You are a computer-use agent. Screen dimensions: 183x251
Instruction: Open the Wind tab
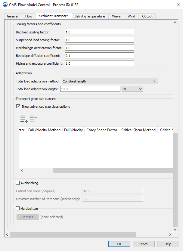(131, 16)
